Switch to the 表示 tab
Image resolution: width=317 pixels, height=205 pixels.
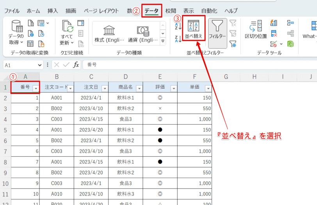click(x=189, y=11)
